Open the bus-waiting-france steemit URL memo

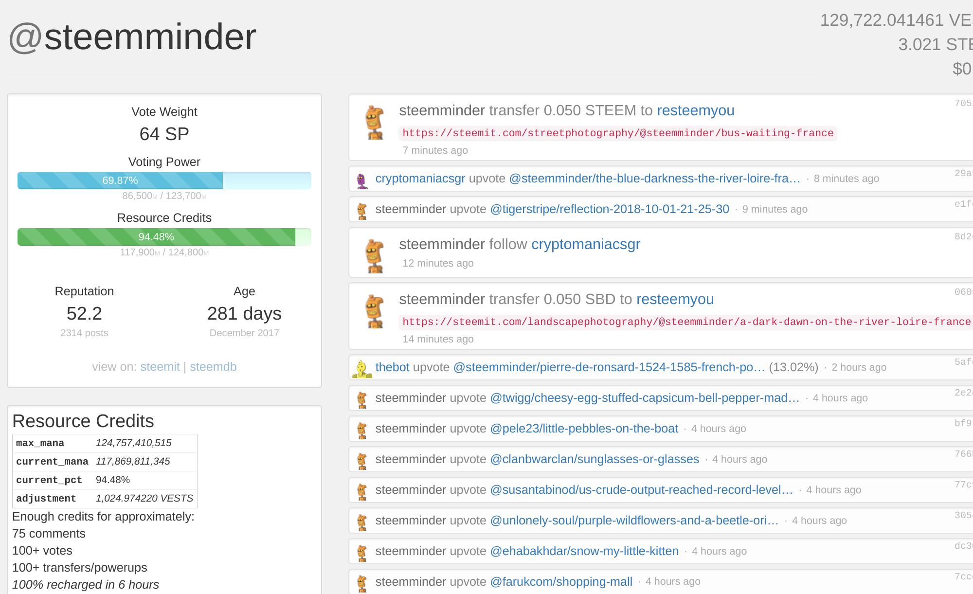(618, 133)
